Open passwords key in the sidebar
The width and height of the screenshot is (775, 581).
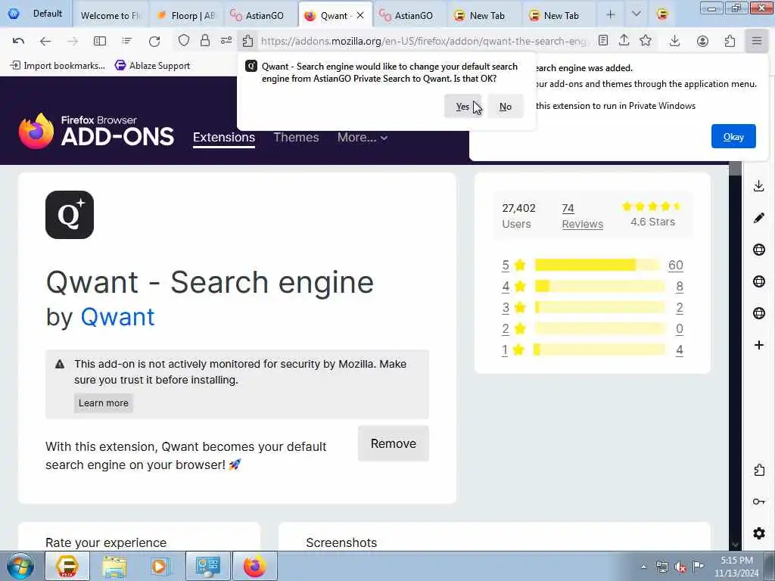point(758,502)
